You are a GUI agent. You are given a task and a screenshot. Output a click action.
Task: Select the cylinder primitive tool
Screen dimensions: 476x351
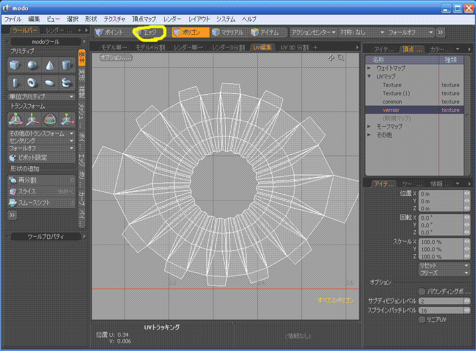[66, 65]
